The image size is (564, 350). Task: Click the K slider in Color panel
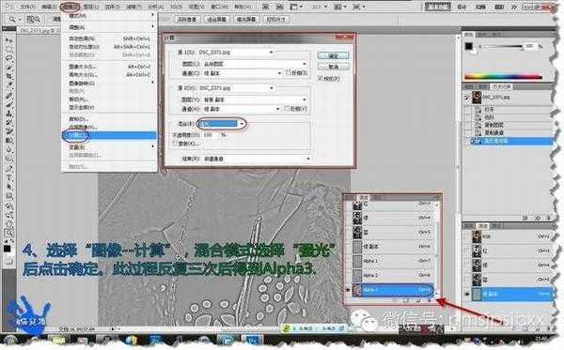[501, 46]
